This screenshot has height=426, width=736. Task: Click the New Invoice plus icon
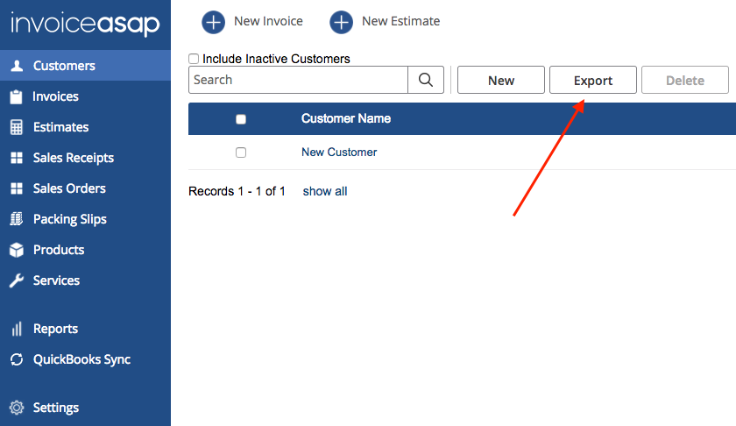click(x=214, y=21)
